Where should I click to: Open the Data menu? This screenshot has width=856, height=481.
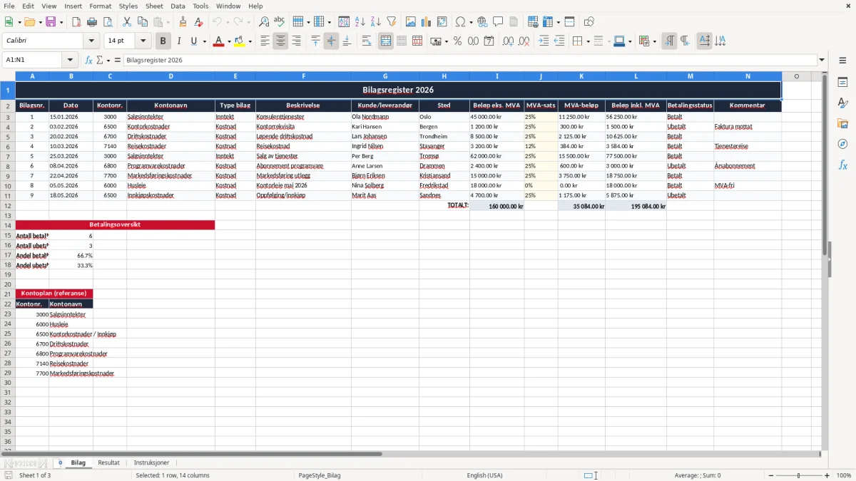[178, 6]
